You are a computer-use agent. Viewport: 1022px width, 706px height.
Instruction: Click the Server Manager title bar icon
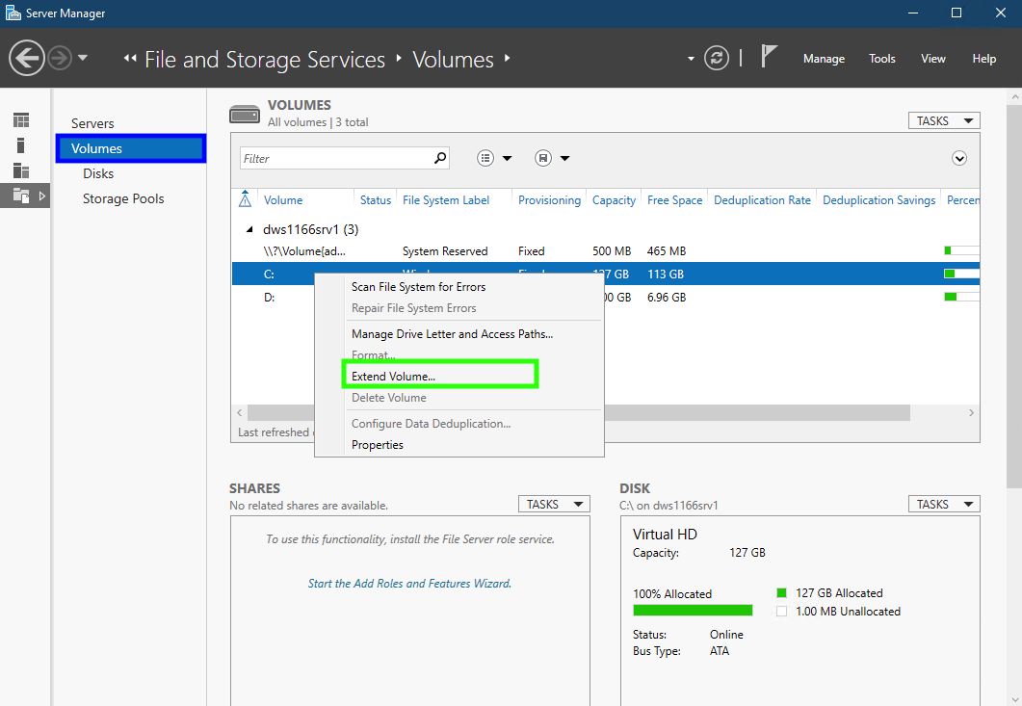click(x=13, y=13)
